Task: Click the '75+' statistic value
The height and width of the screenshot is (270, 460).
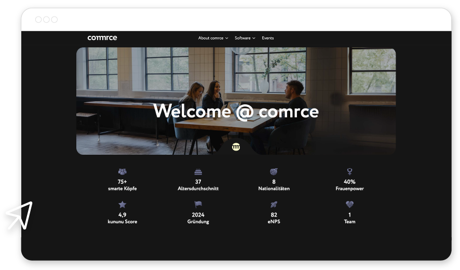Action: [x=123, y=182]
